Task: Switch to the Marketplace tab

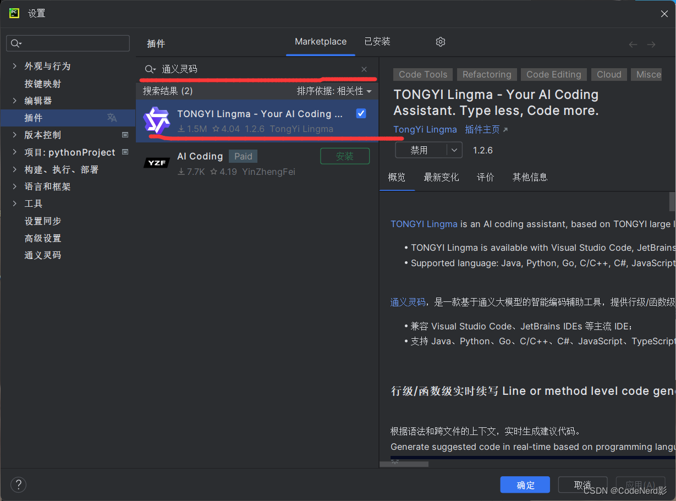Action: (x=321, y=42)
